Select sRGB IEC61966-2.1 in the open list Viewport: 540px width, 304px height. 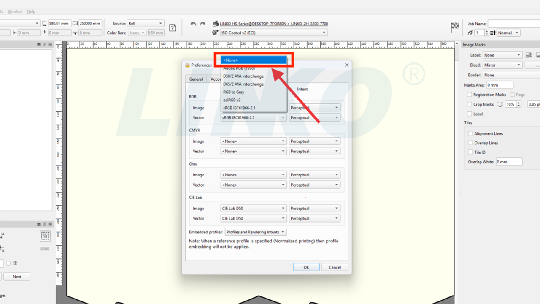[254, 108]
